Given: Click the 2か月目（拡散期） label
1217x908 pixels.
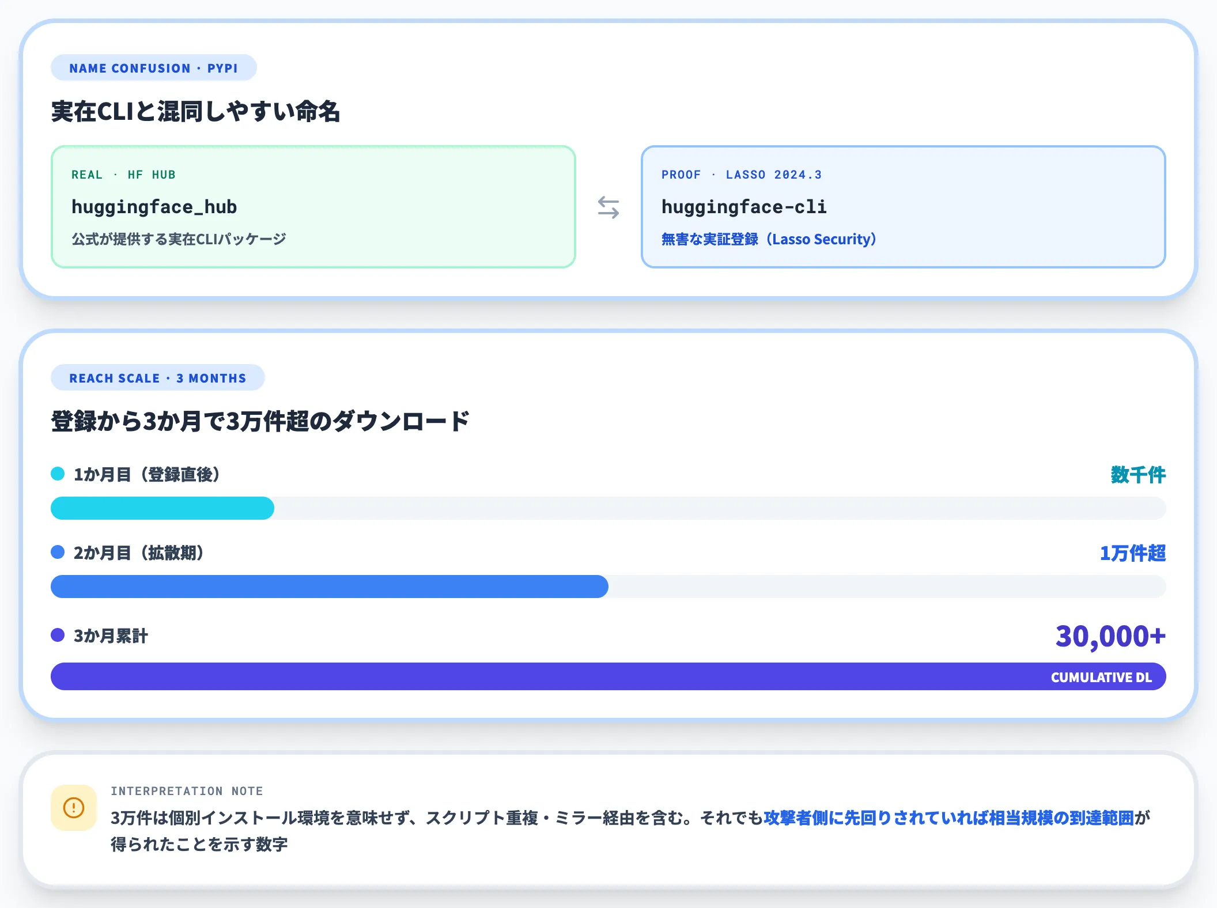Looking at the screenshot, I should [139, 553].
